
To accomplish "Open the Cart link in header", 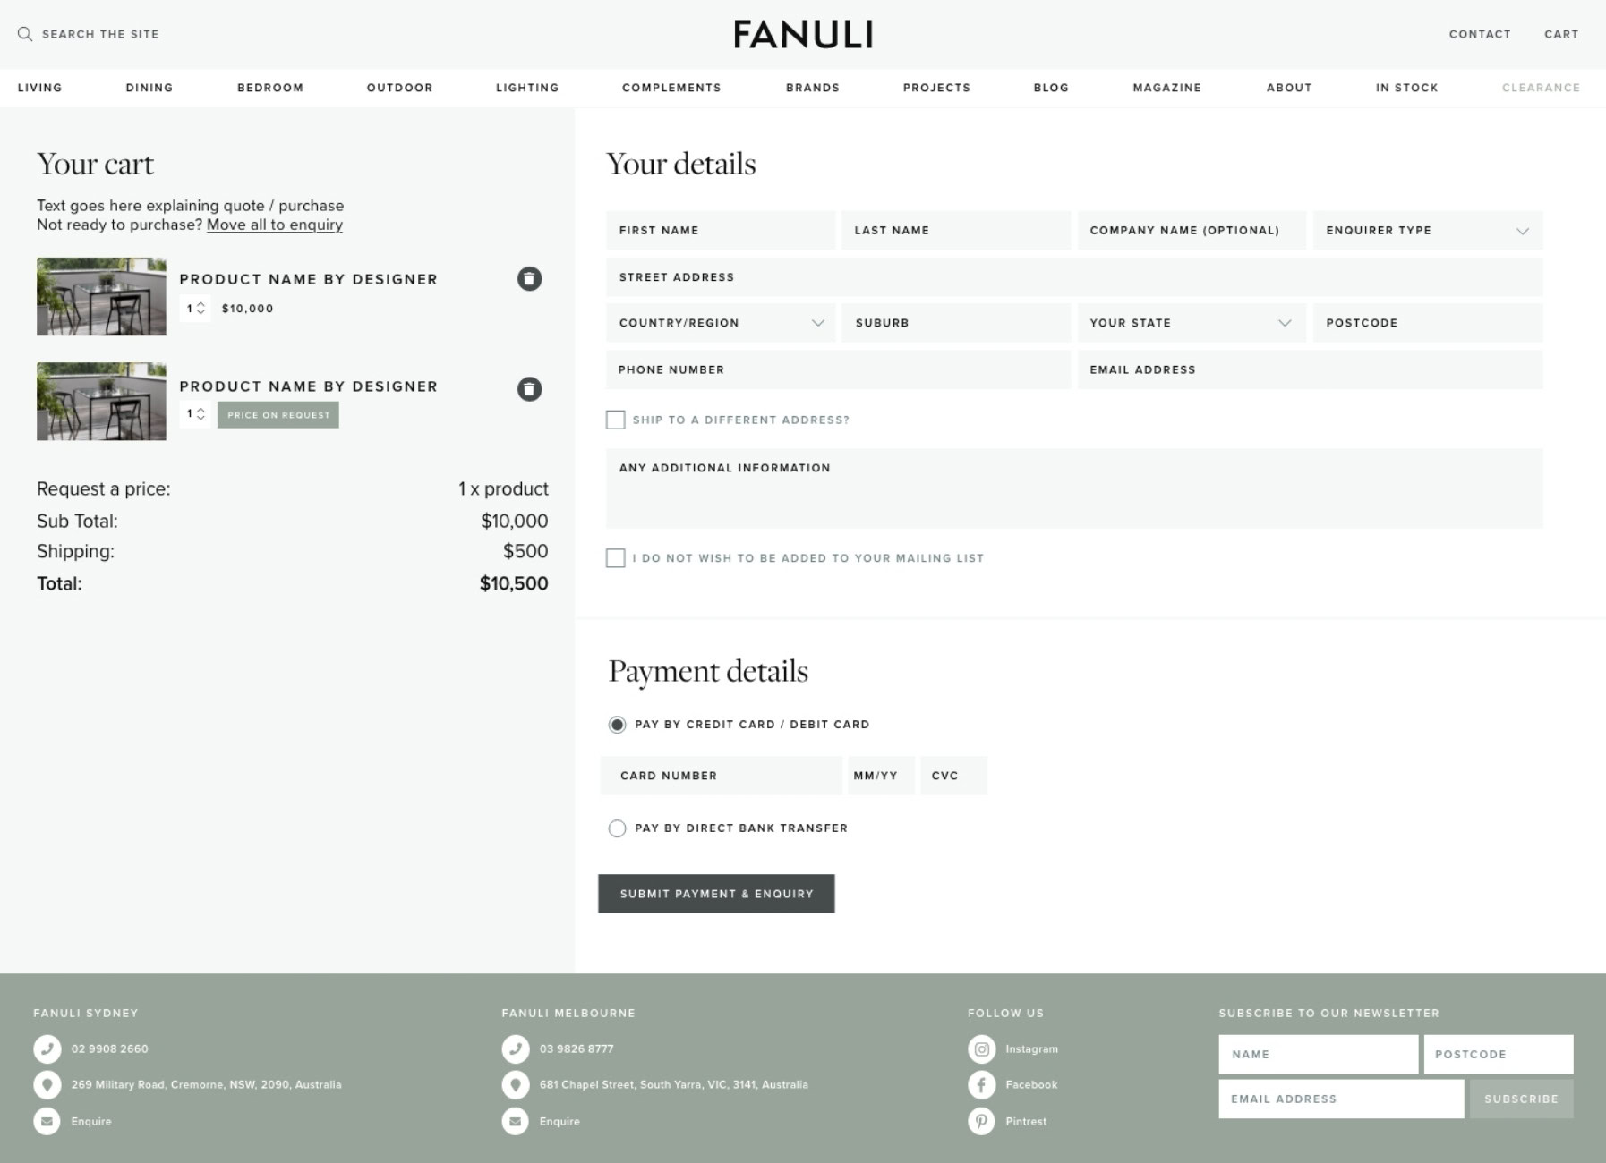I will (x=1561, y=34).
